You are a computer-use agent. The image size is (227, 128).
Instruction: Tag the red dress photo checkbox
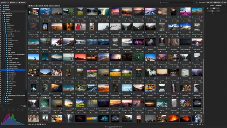click(85, 32)
